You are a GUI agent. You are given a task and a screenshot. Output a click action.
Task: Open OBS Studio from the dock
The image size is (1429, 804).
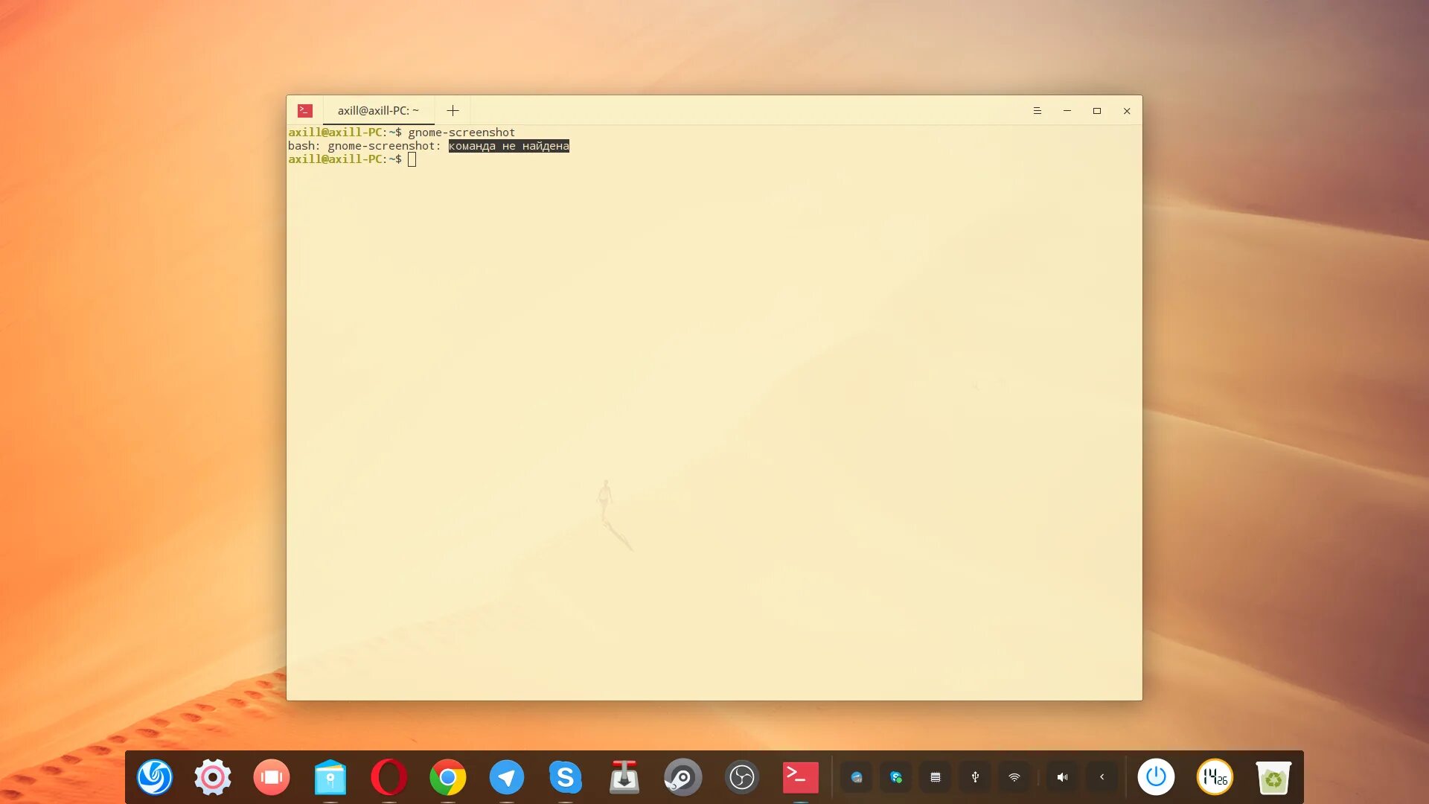pyautogui.click(x=741, y=777)
